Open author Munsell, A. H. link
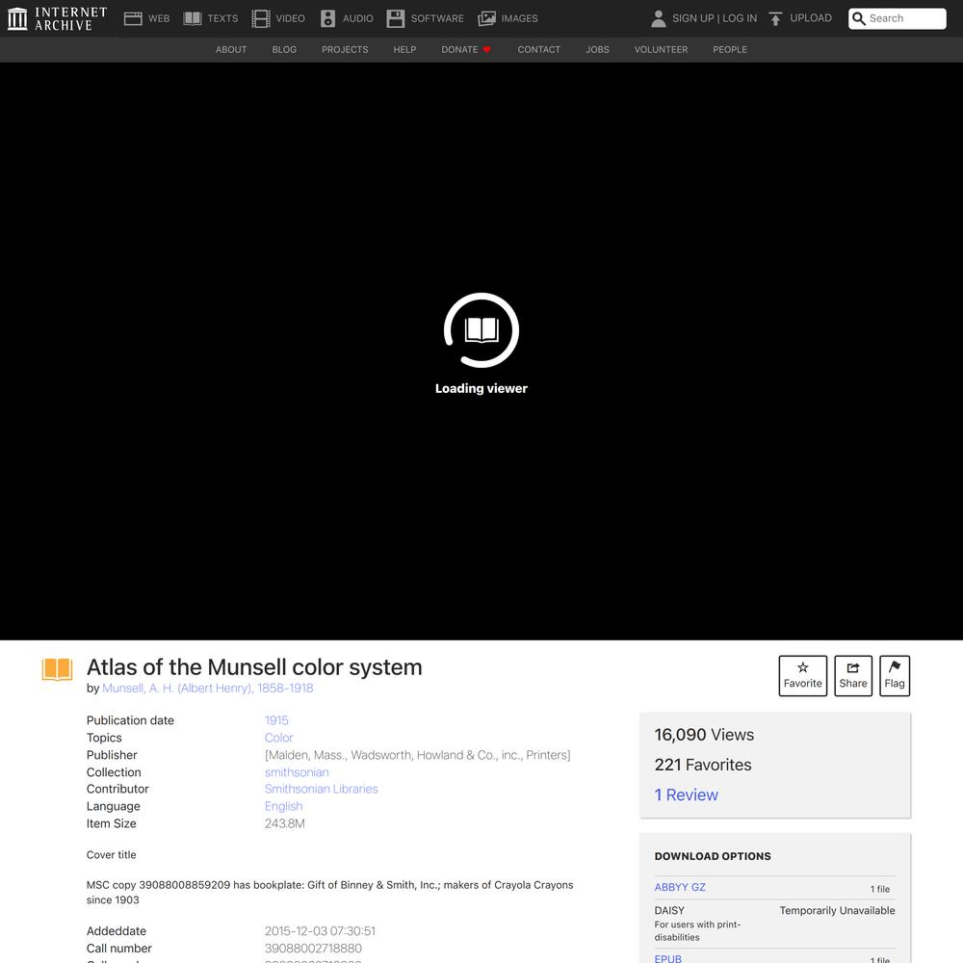This screenshot has height=963, width=963. coord(208,689)
